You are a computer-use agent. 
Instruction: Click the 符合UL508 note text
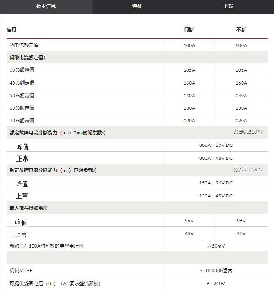tap(248, 170)
